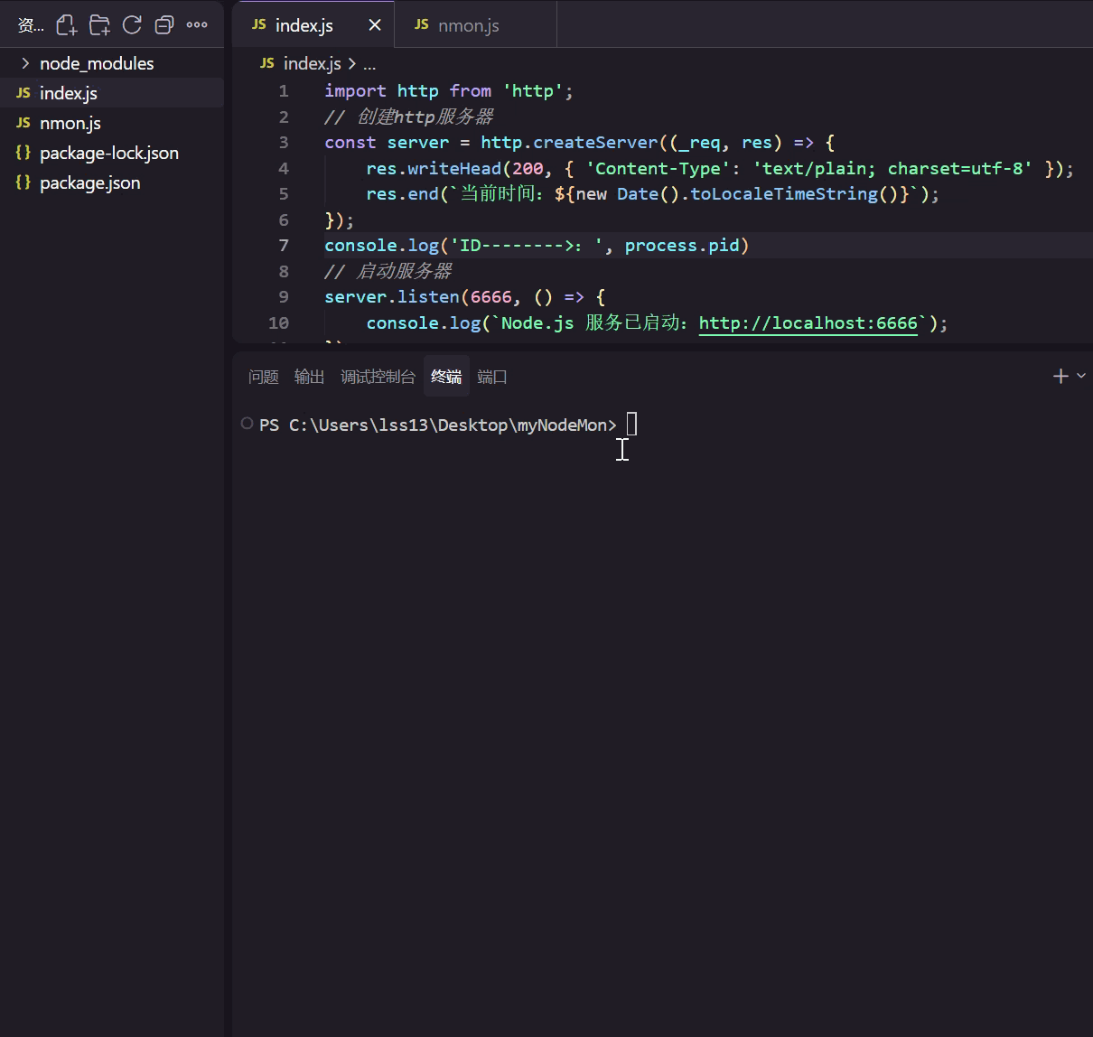
Task: Click the New File icon in explorer
Action: 67,25
